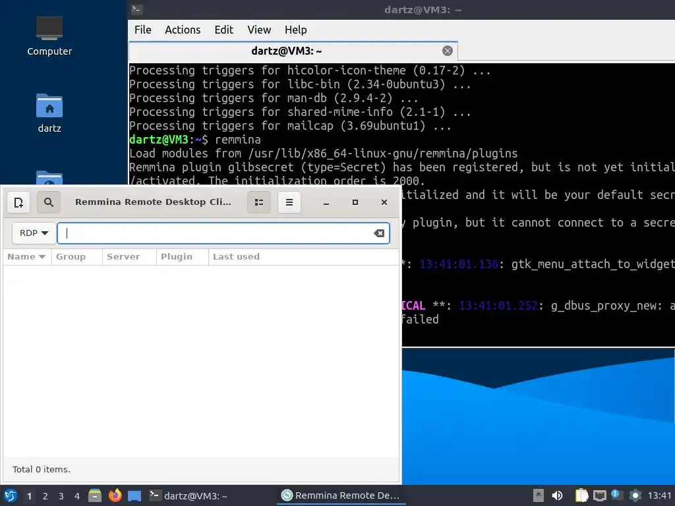Open the clipboard manager tray icon
Screen dimensions: 675x506
click(x=581, y=495)
